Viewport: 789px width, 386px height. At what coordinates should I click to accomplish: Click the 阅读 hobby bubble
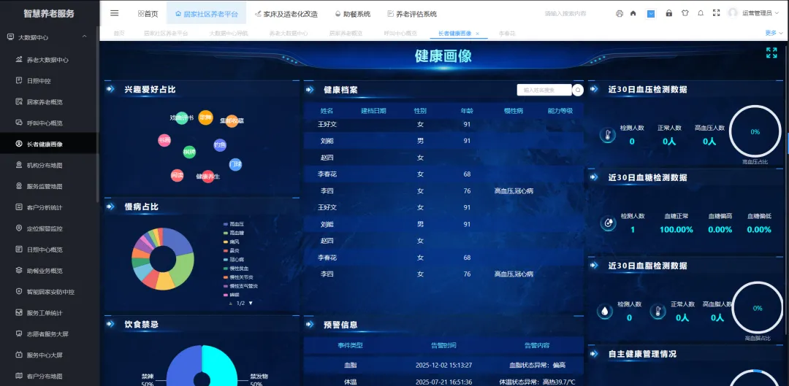tap(177, 175)
